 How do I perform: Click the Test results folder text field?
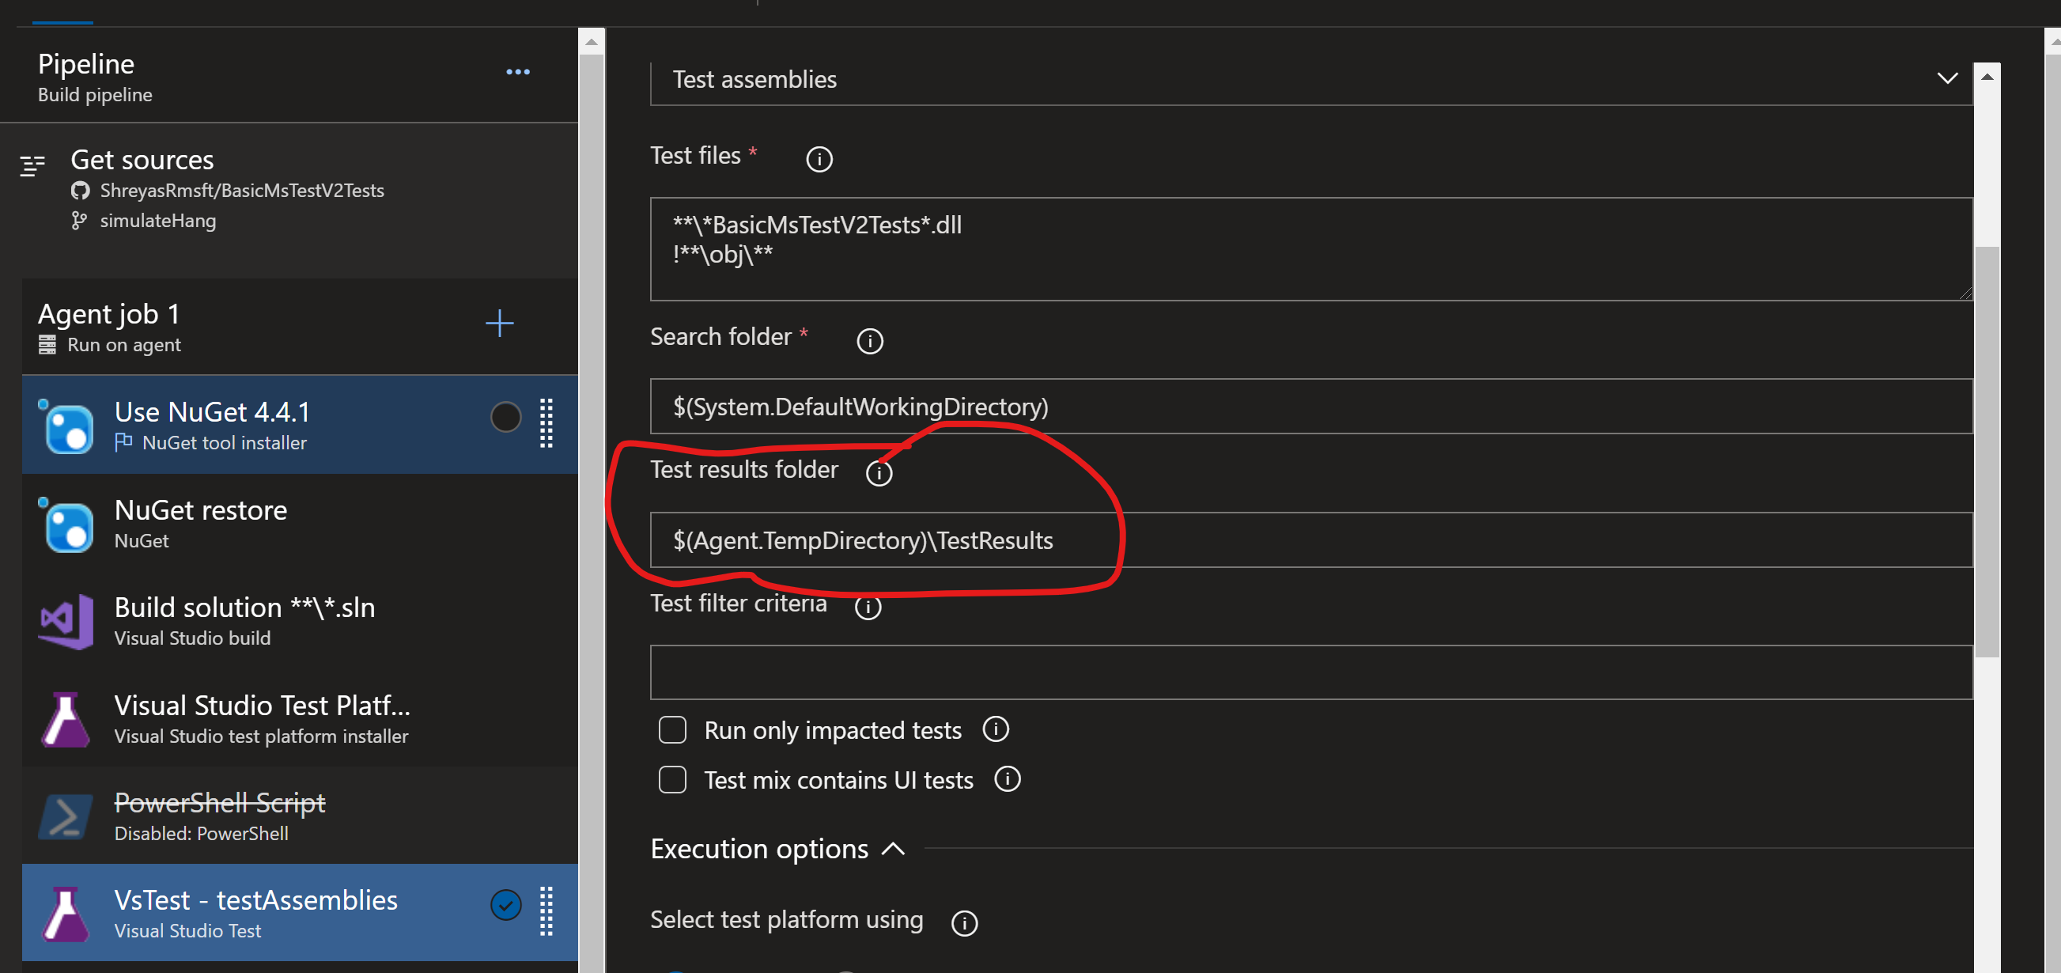1310,540
